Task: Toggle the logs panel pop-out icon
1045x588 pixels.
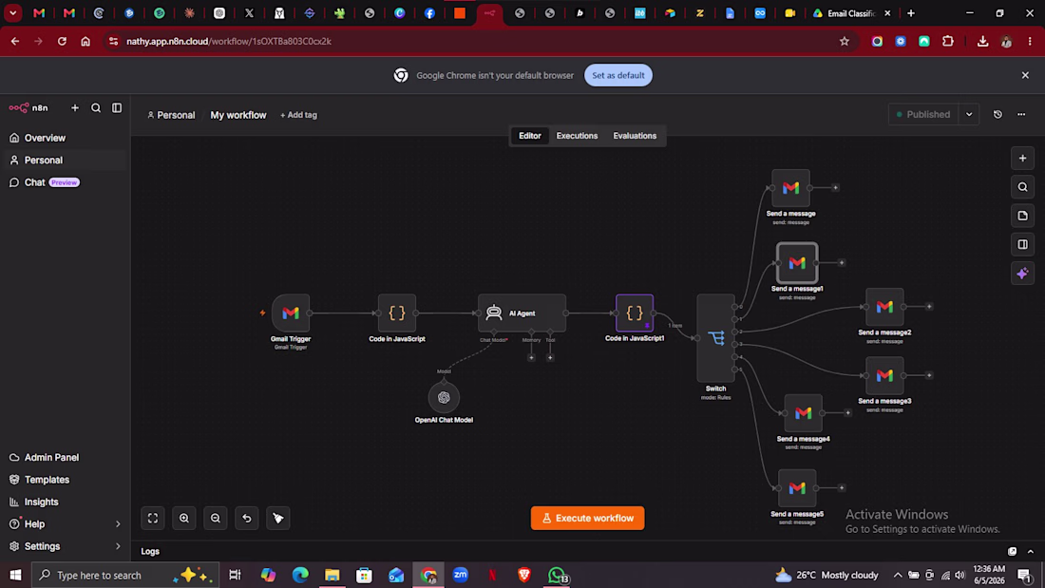Action: 1013,551
